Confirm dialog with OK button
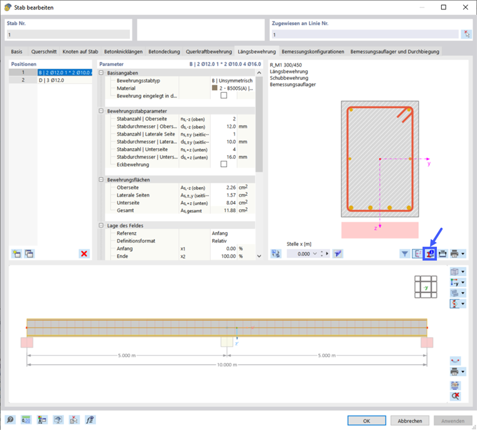 367,421
